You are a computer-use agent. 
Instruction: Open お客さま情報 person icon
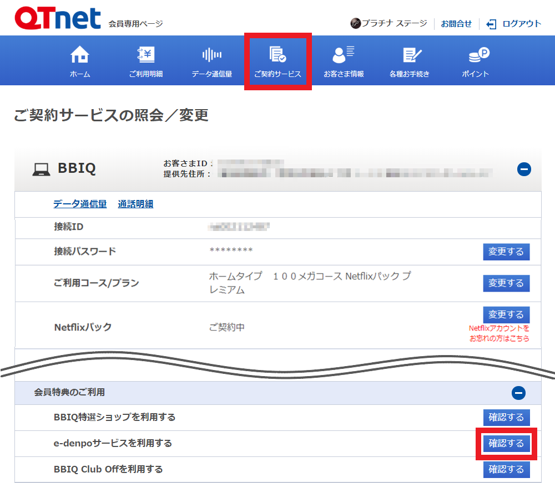click(344, 54)
